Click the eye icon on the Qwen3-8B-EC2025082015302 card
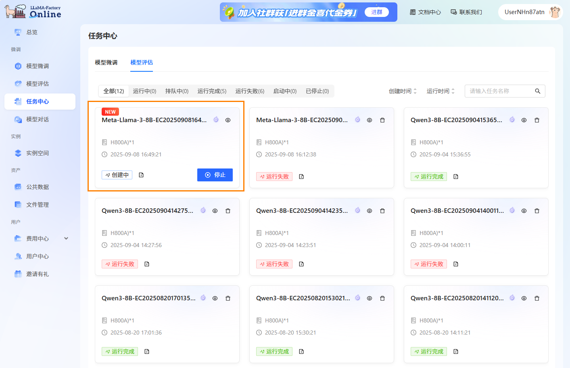 tap(370, 298)
